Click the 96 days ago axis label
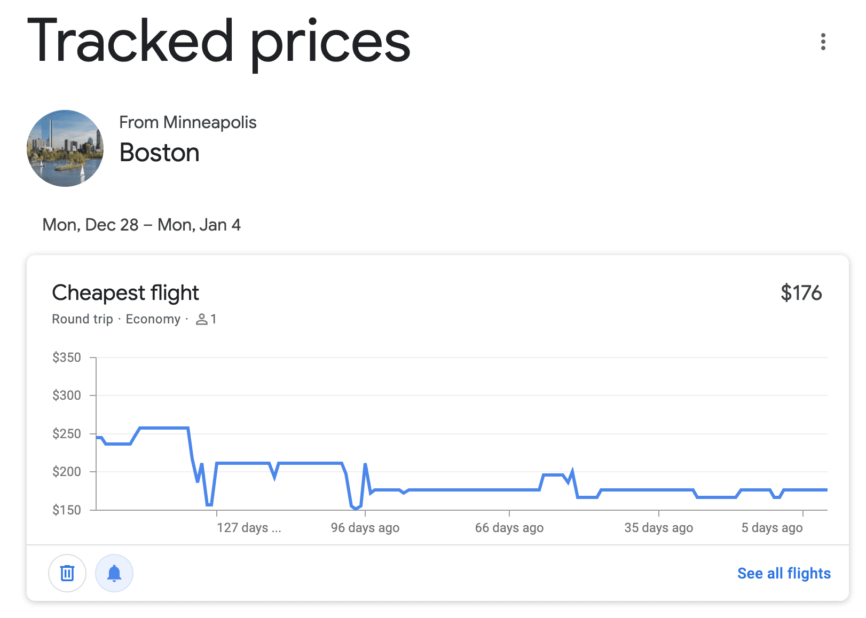The width and height of the screenshot is (866, 618). tap(365, 528)
